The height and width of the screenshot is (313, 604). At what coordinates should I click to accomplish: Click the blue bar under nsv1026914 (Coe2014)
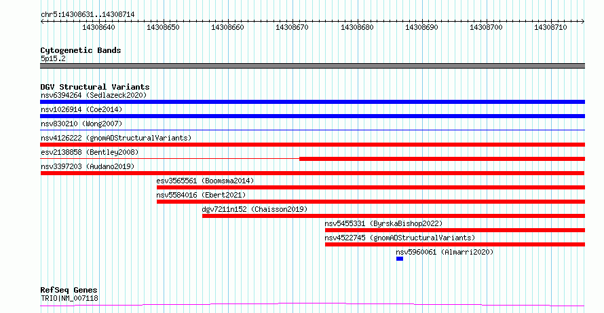(312, 116)
